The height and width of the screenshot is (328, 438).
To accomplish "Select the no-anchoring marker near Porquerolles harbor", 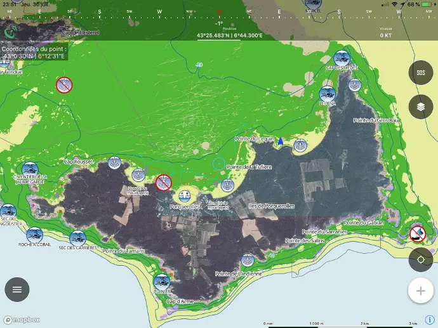I will [x=163, y=183].
